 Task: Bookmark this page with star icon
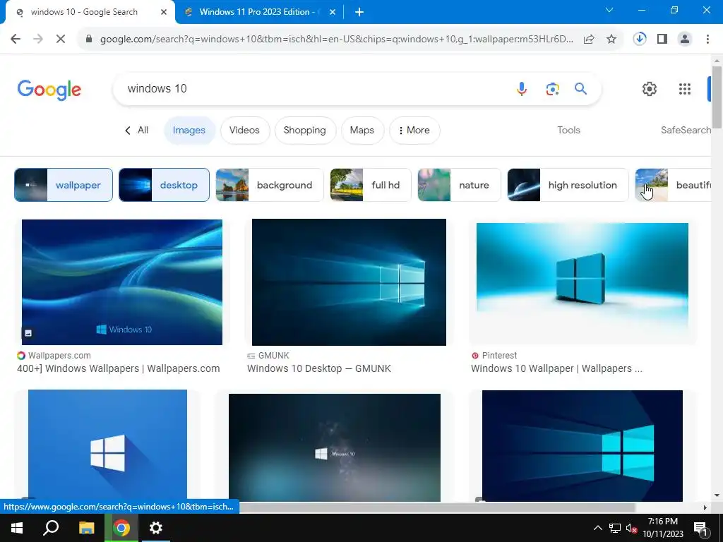click(611, 40)
